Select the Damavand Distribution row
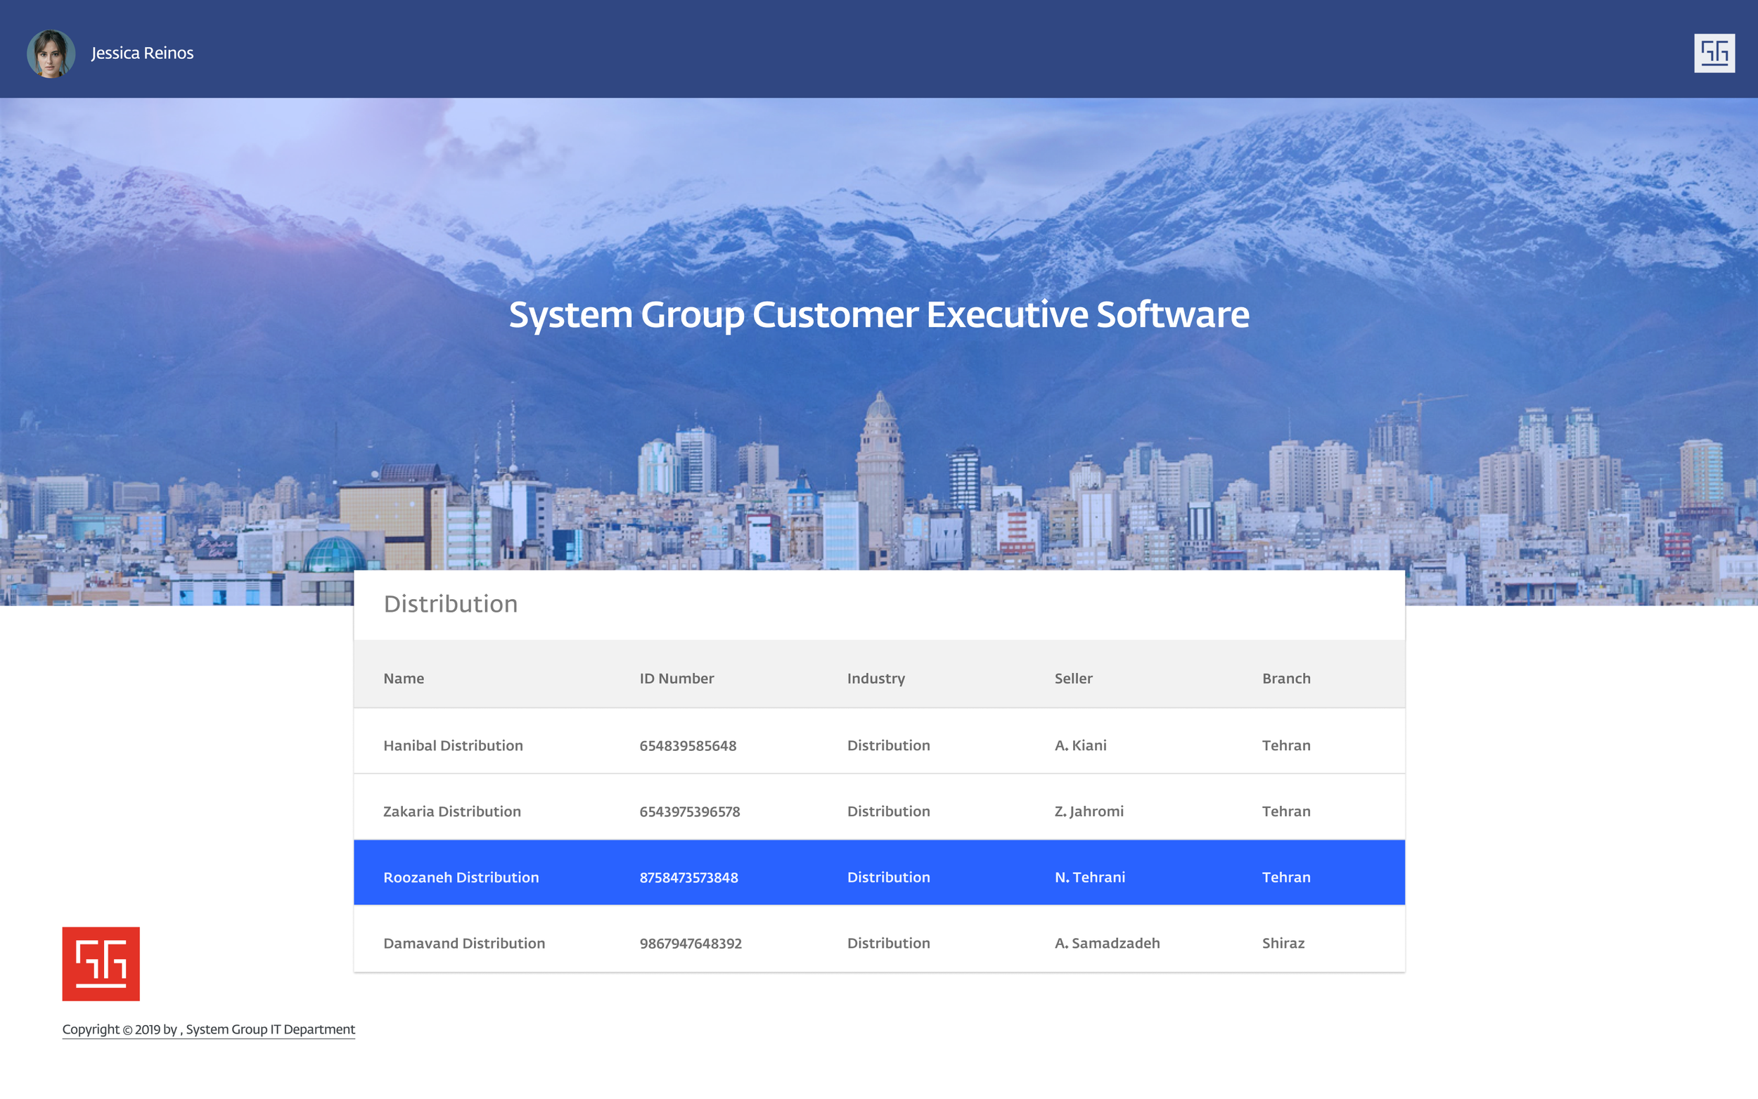This screenshot has width=1758, height=1099. coord(463,943)
